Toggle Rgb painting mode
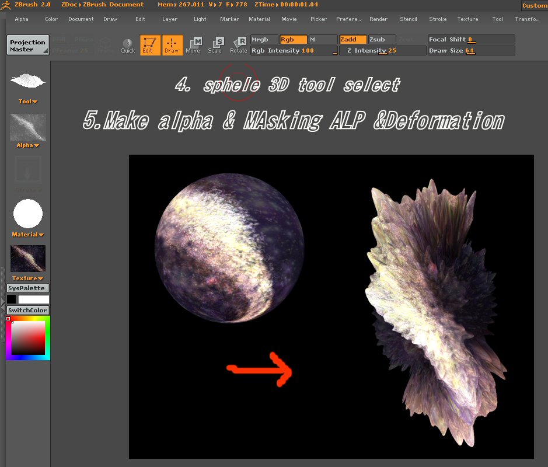The width and height of the screenshot is (548, 467). pyautogui.click(x=293, y=40)
